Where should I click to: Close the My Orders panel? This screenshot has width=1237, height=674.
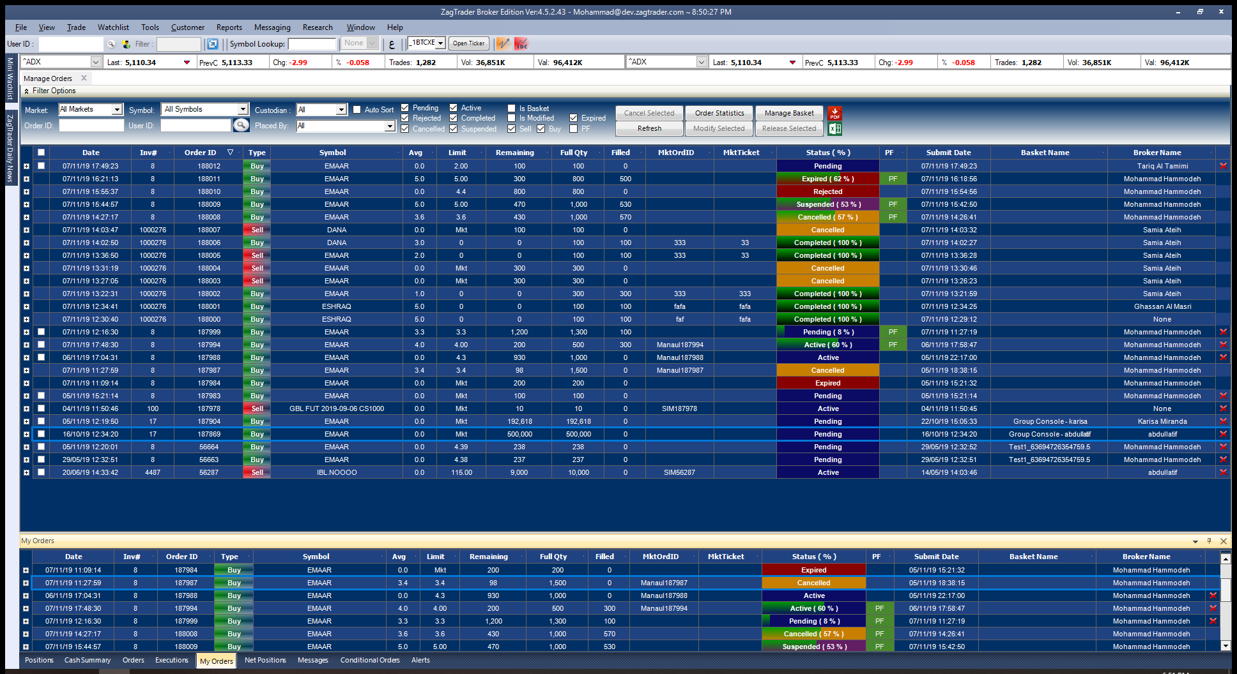1224,541
